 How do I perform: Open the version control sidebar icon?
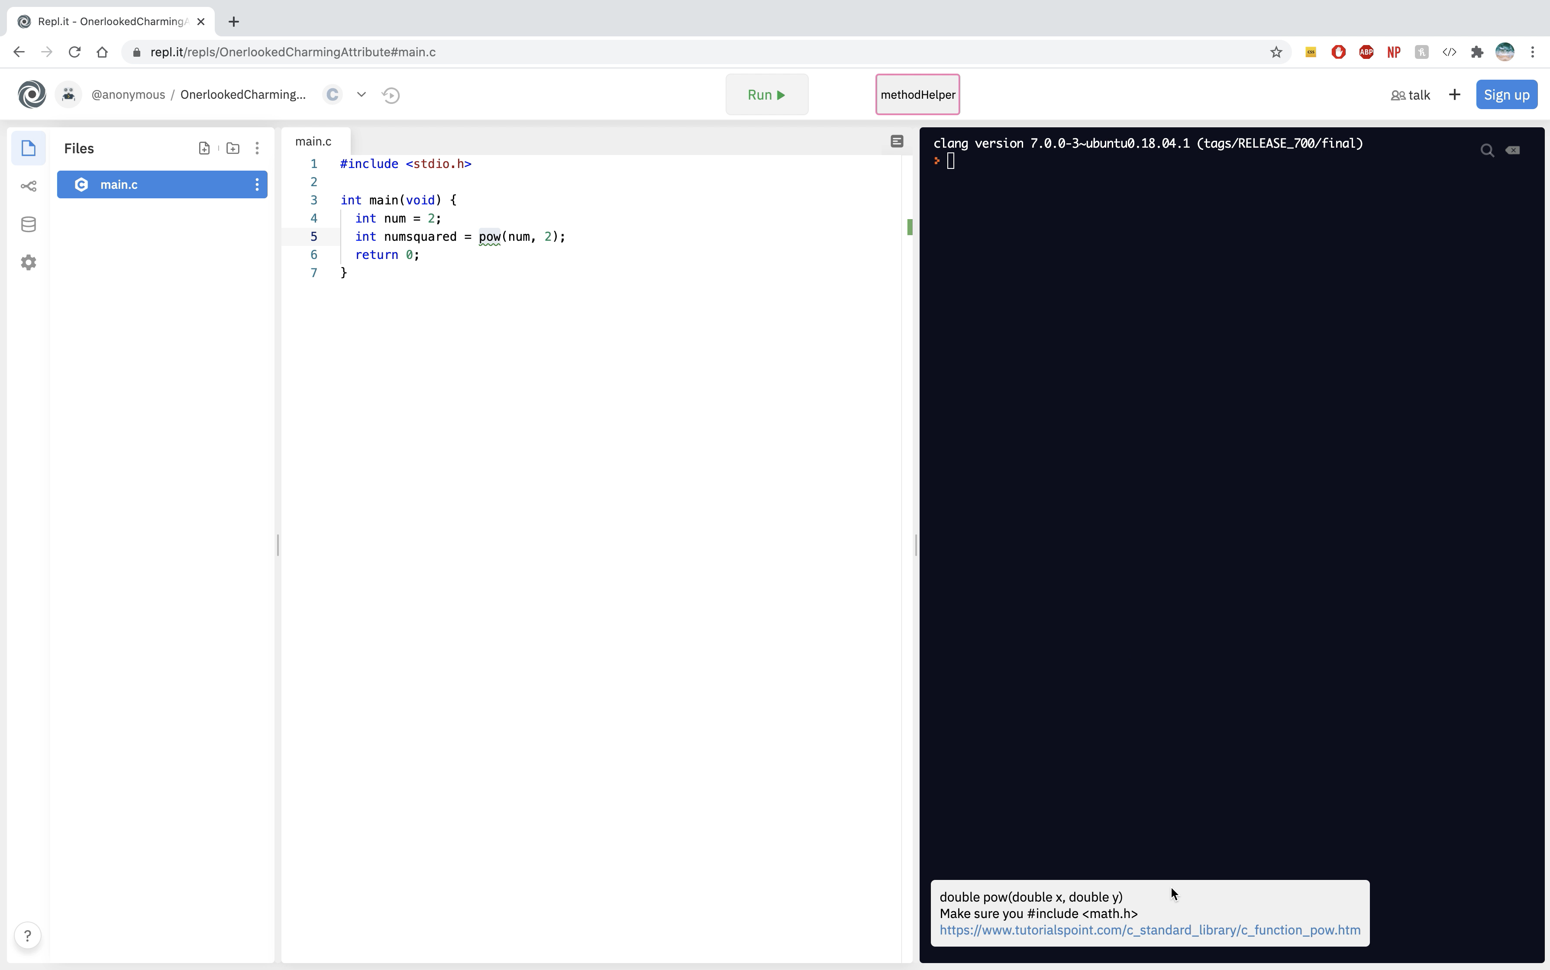[x=28, y=186]
